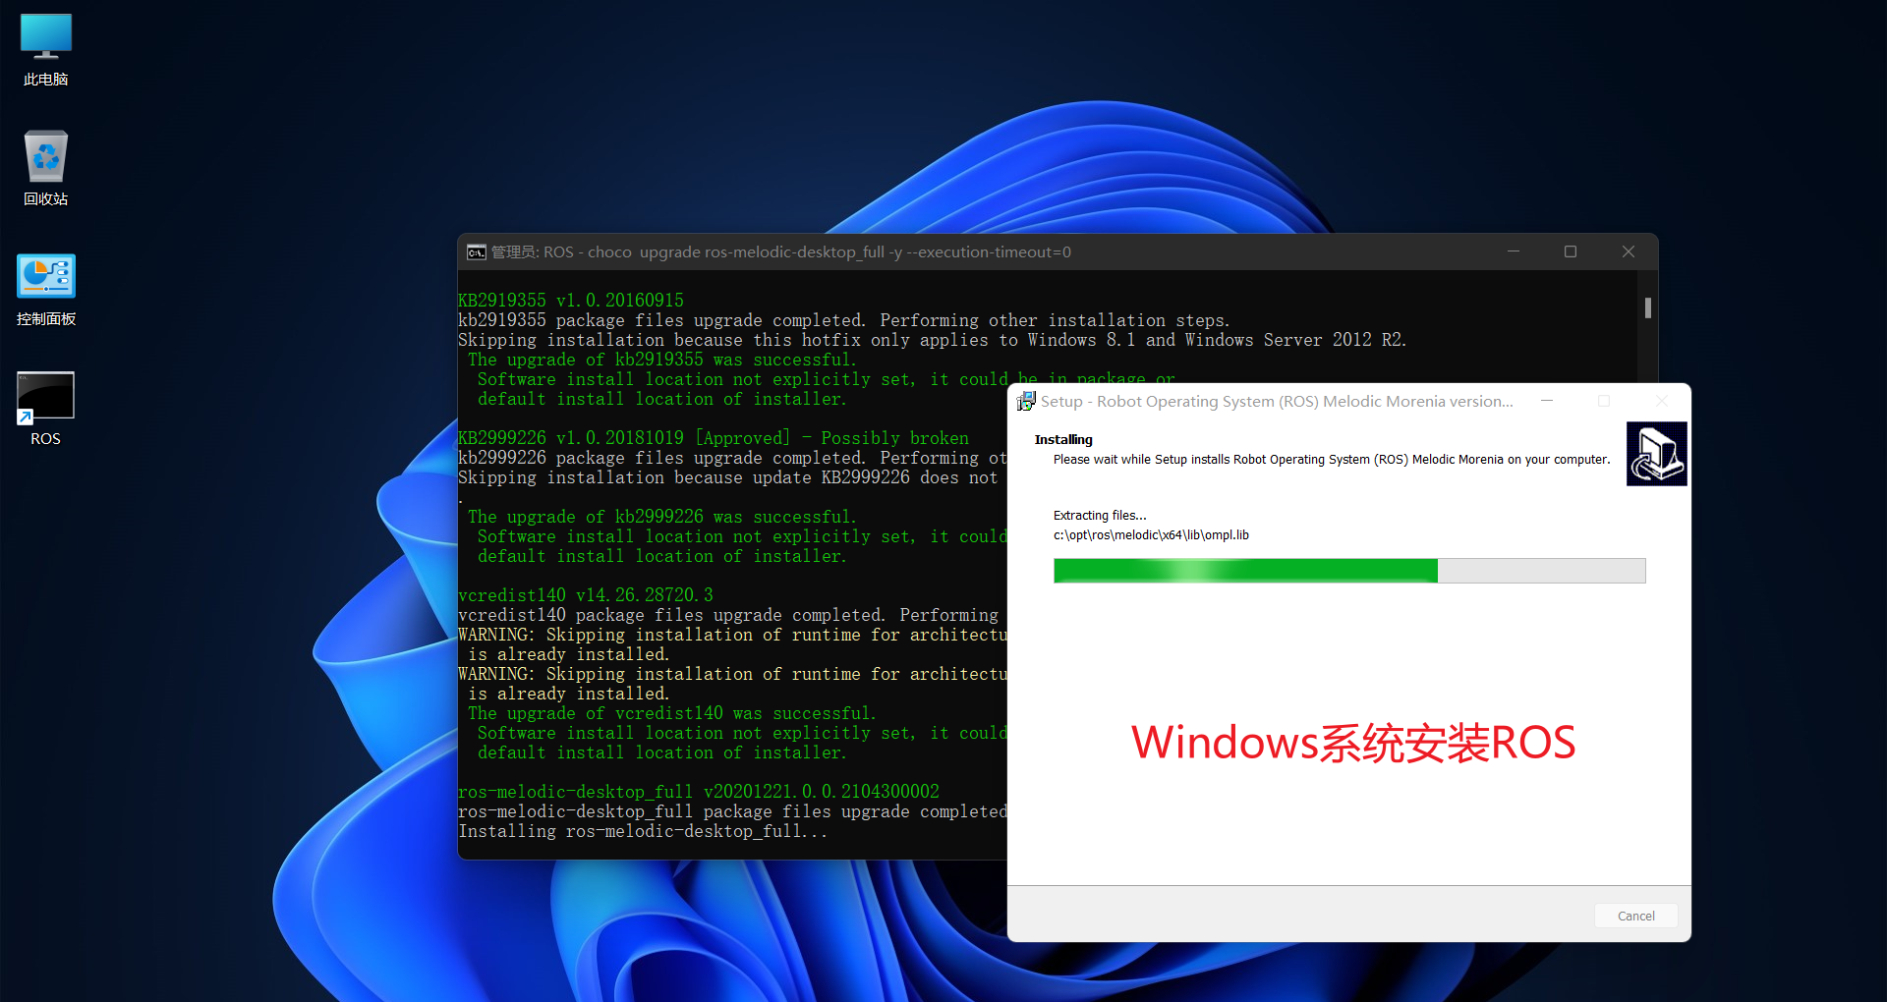
Task: Select the 回收站 recycle bin icon
Action: (46, 168)
